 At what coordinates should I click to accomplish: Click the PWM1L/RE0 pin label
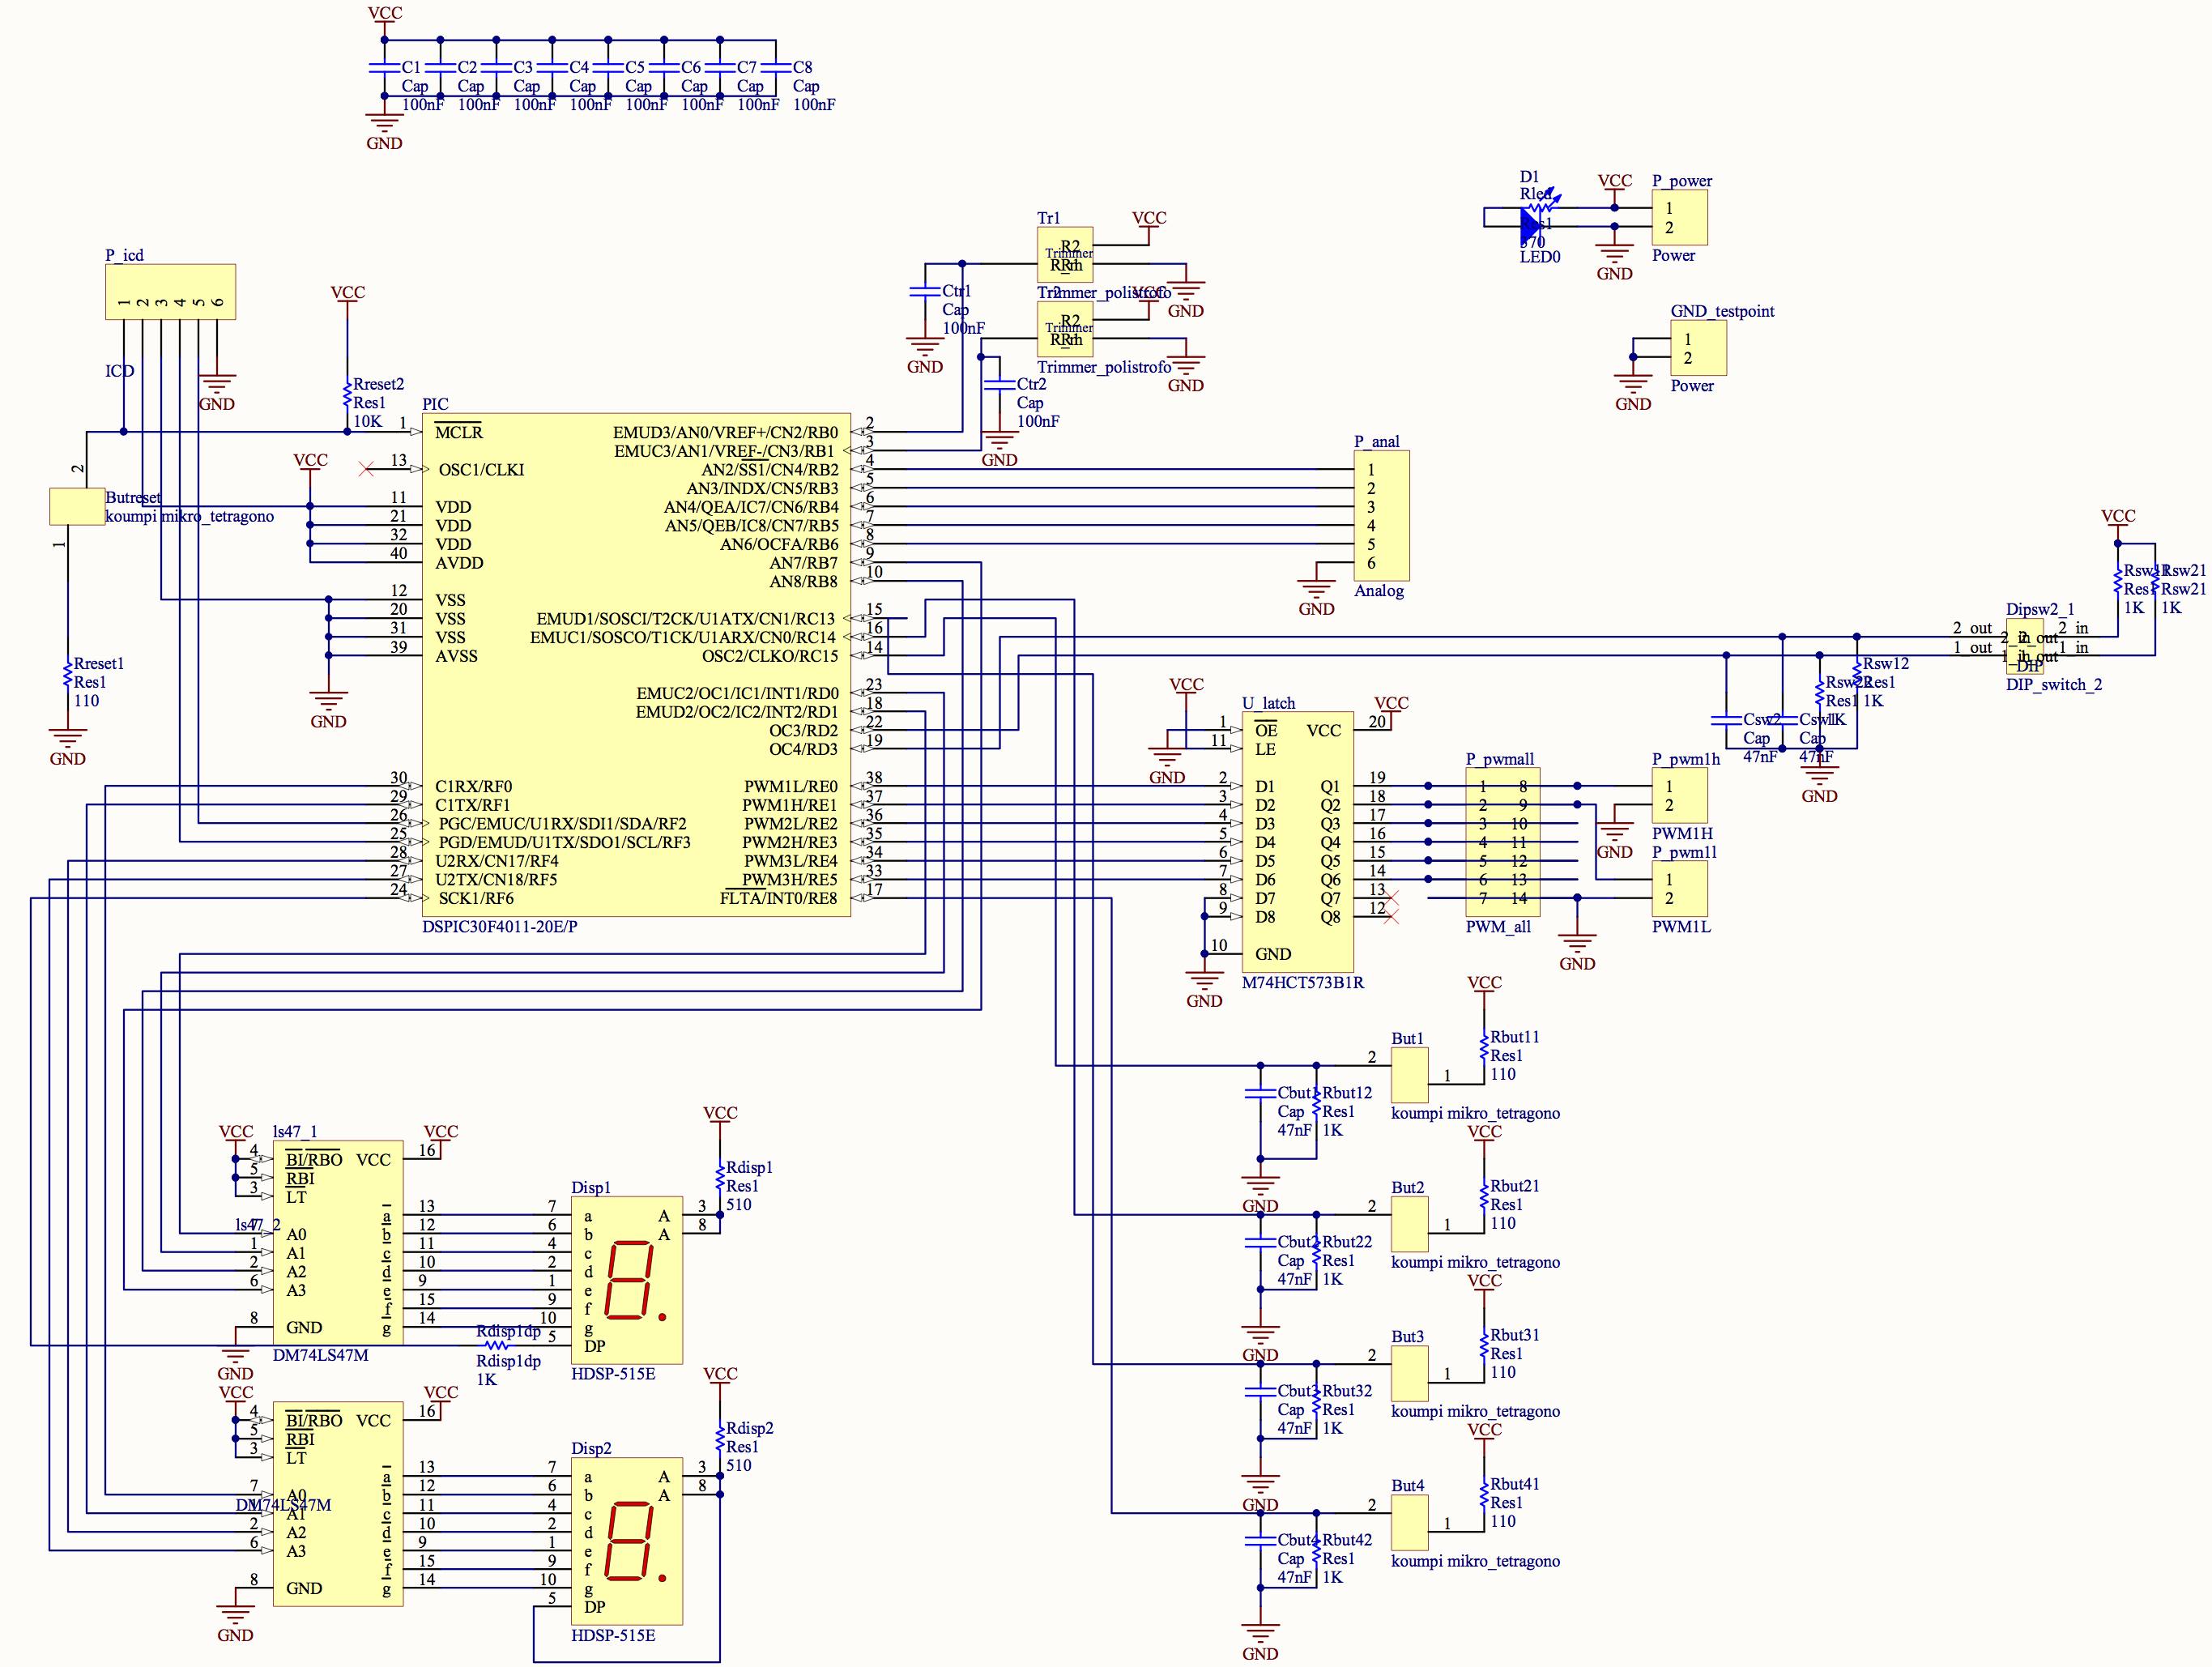[x=790, y=787]
